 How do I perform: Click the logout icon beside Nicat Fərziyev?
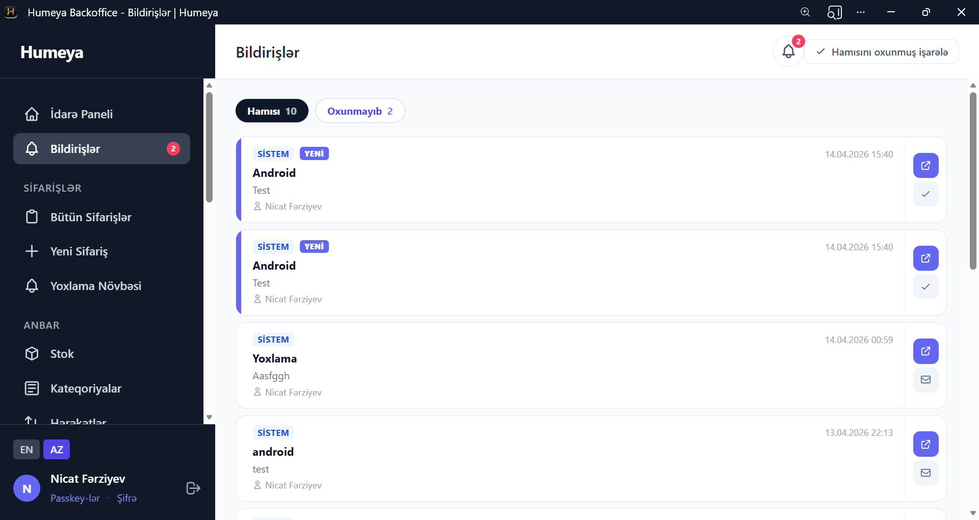193,488
